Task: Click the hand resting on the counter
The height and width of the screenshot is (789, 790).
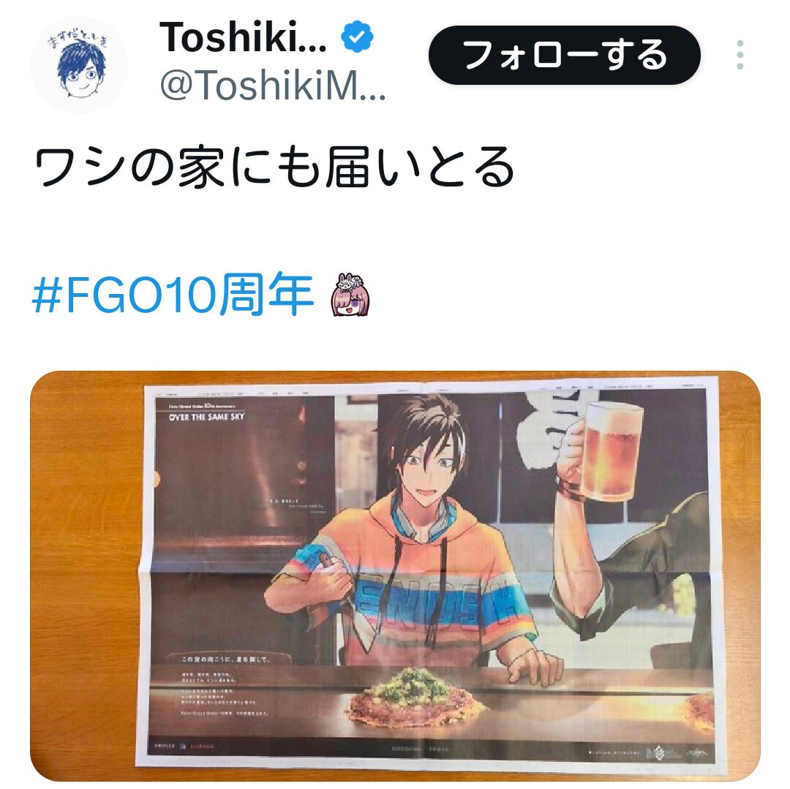Action: (534, 665)
